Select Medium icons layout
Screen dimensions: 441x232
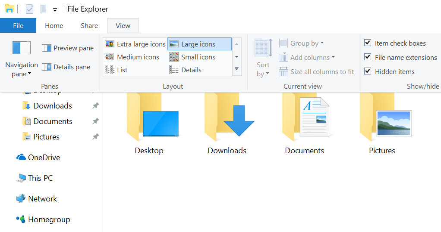tap(132, 57)
